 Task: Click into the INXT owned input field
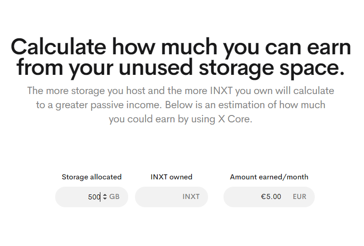(x=172, y=197)
